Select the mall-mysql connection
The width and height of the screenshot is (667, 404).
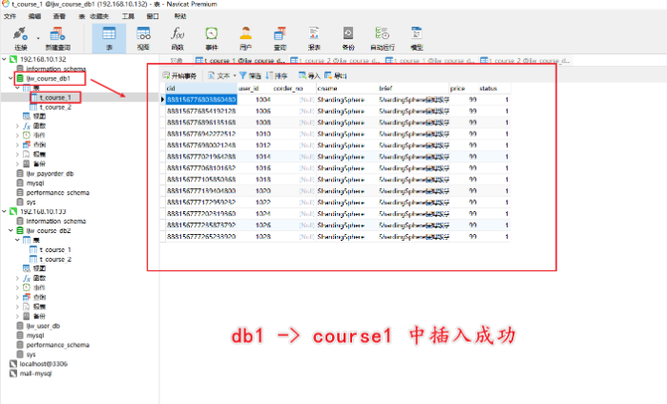coord(35,373)
